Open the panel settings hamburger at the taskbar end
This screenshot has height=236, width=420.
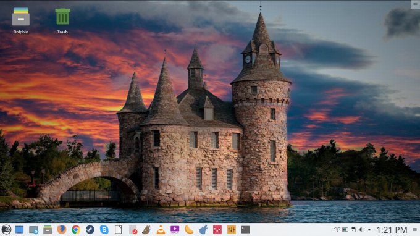coord(415,230)
